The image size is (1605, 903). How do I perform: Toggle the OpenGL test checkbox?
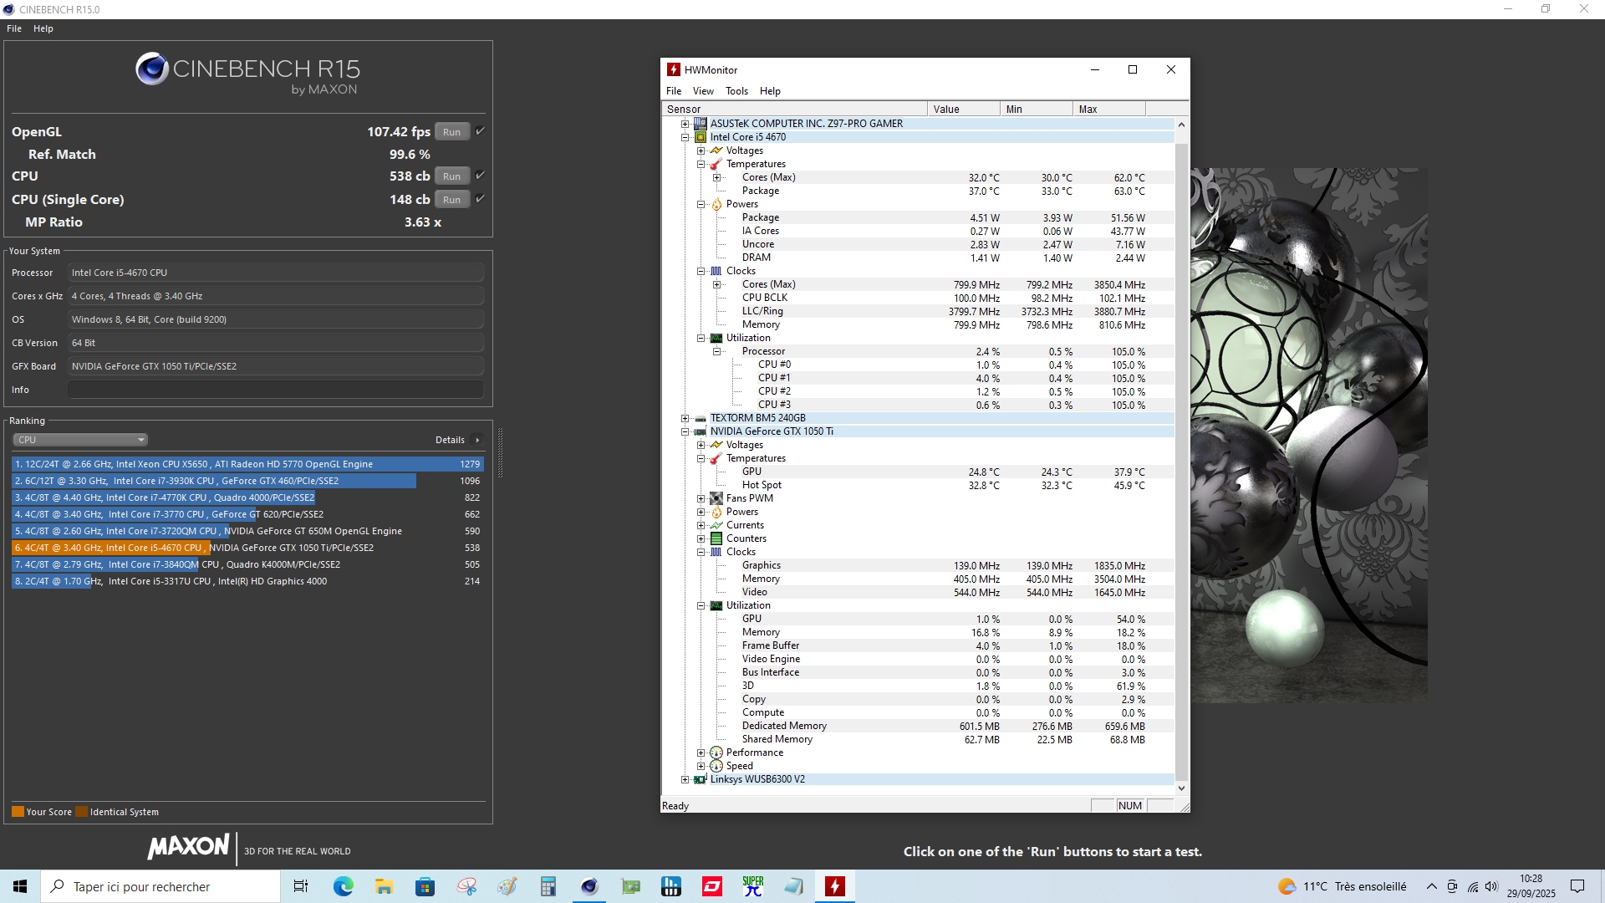[480, 131]
